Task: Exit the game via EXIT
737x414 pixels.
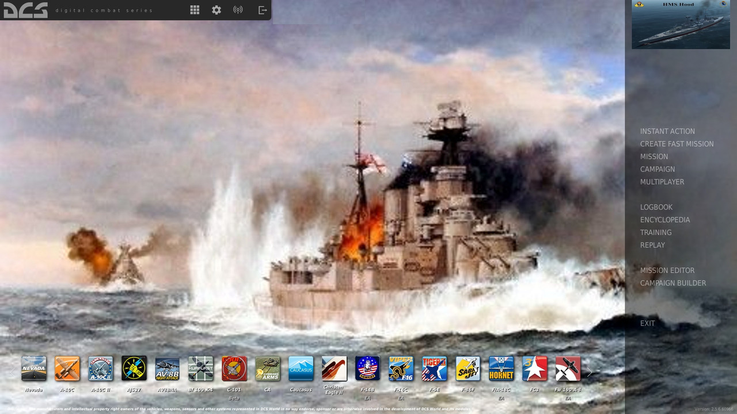Action: pos(648,323)
